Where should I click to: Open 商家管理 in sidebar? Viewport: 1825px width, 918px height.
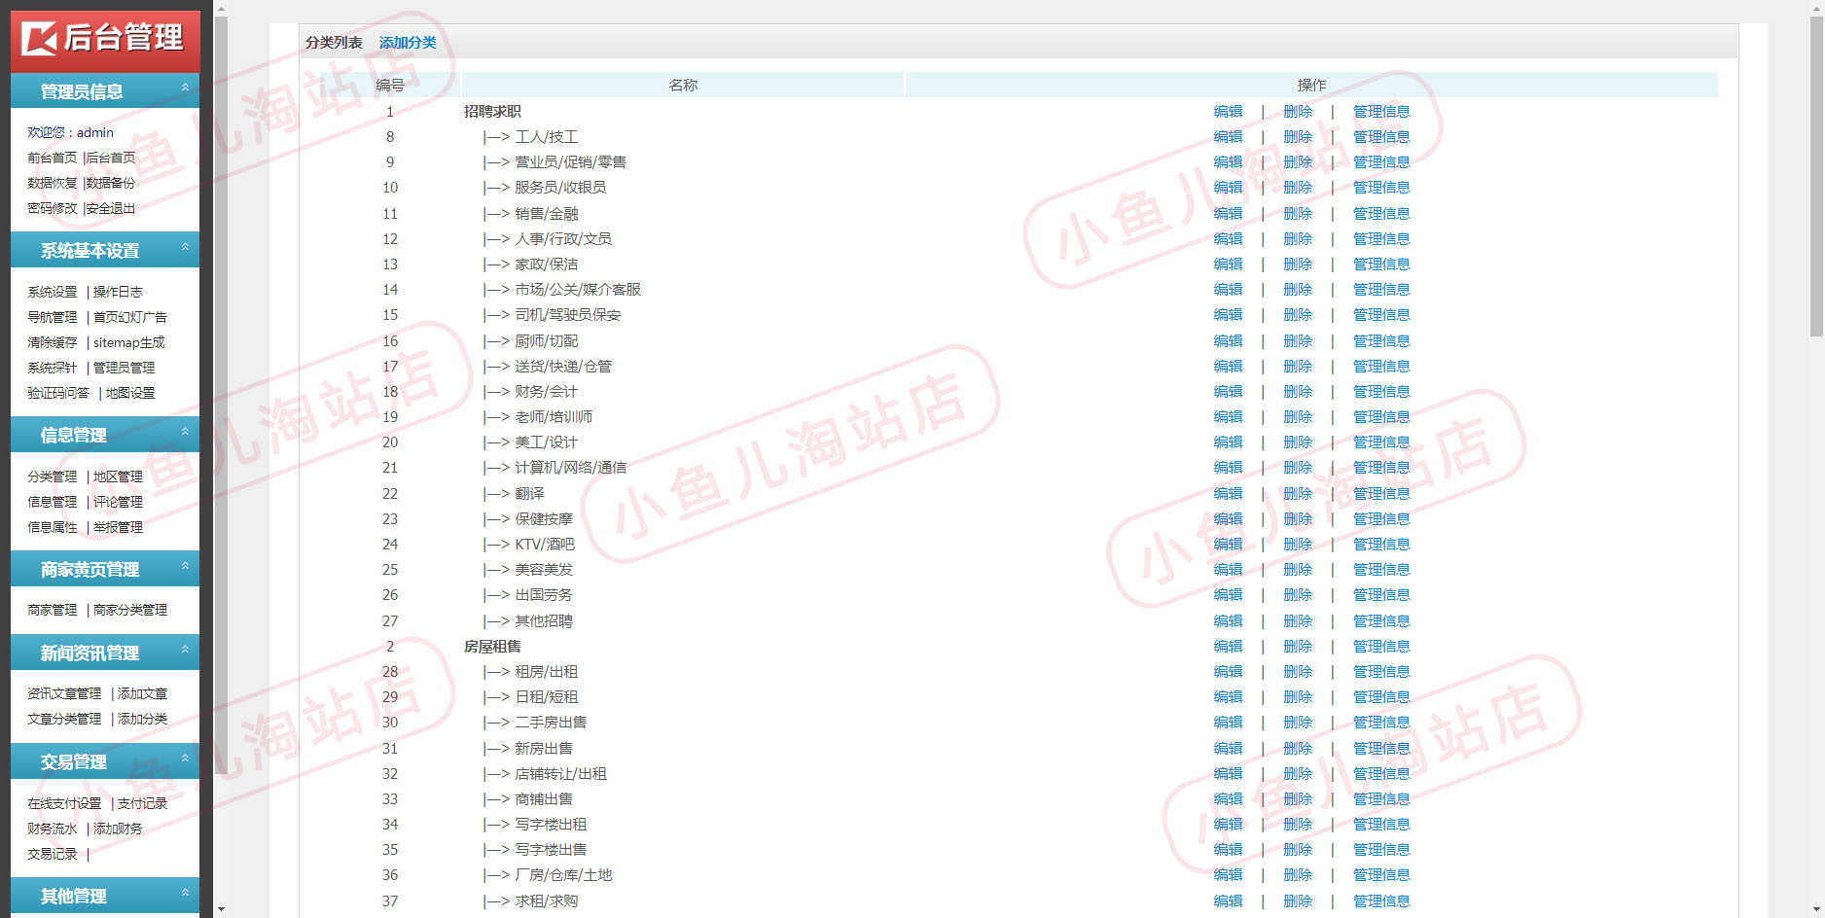click(52, 610)
